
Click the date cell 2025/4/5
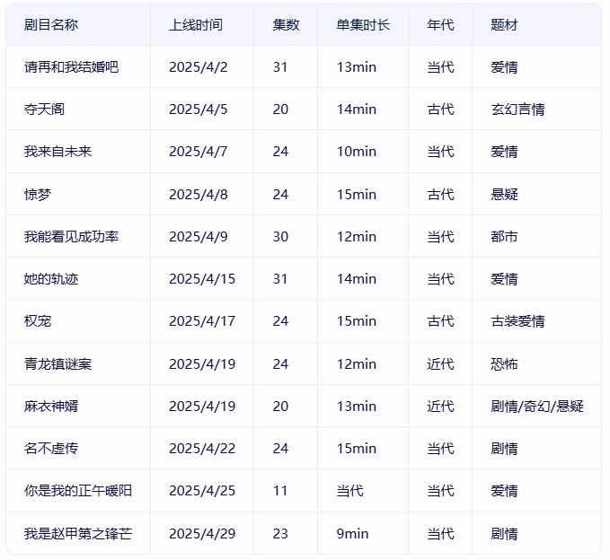[198, 109]
